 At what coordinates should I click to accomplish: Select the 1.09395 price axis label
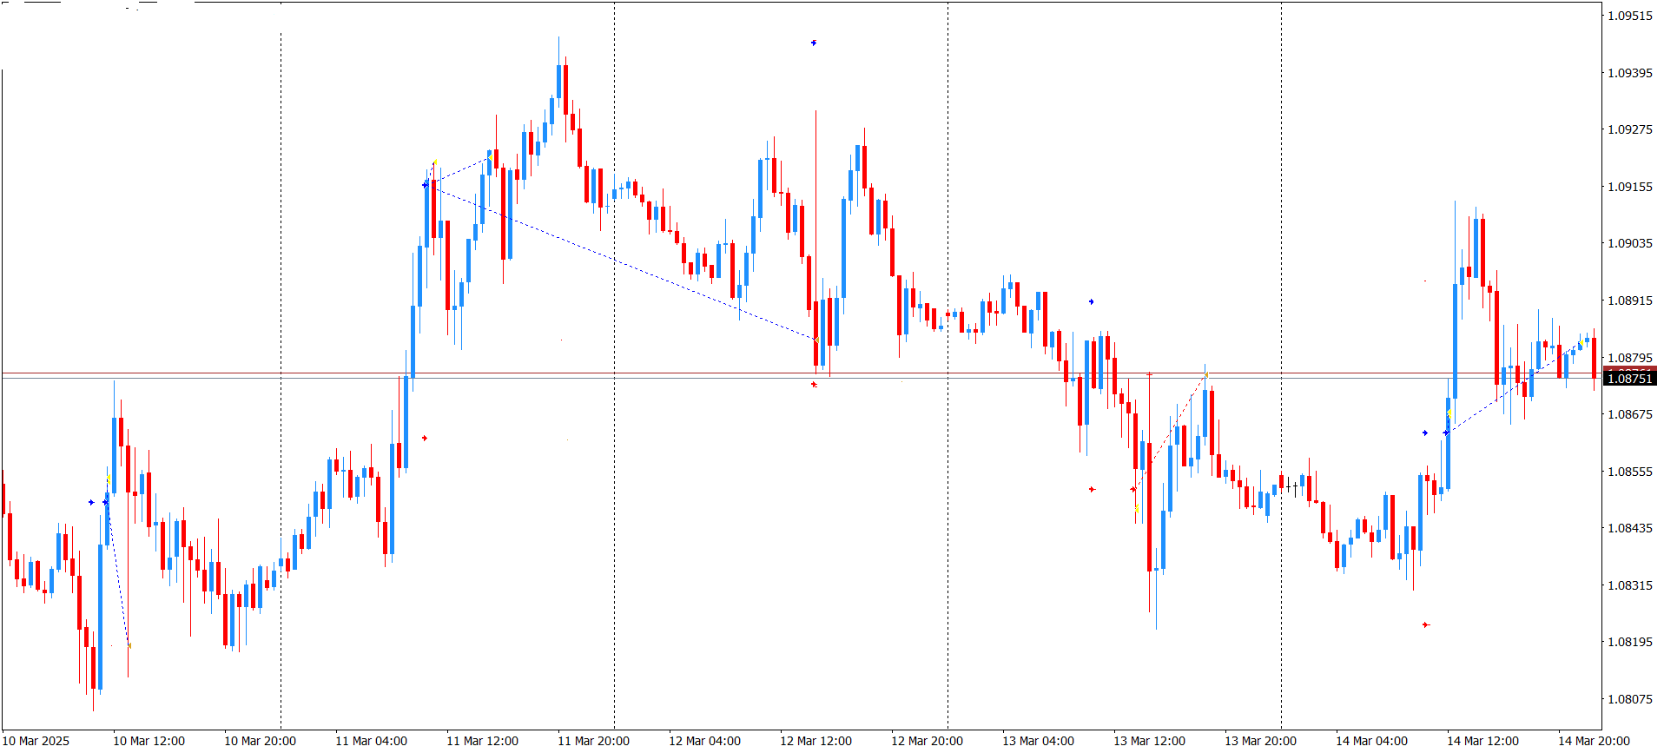(x=1630, y=73)
